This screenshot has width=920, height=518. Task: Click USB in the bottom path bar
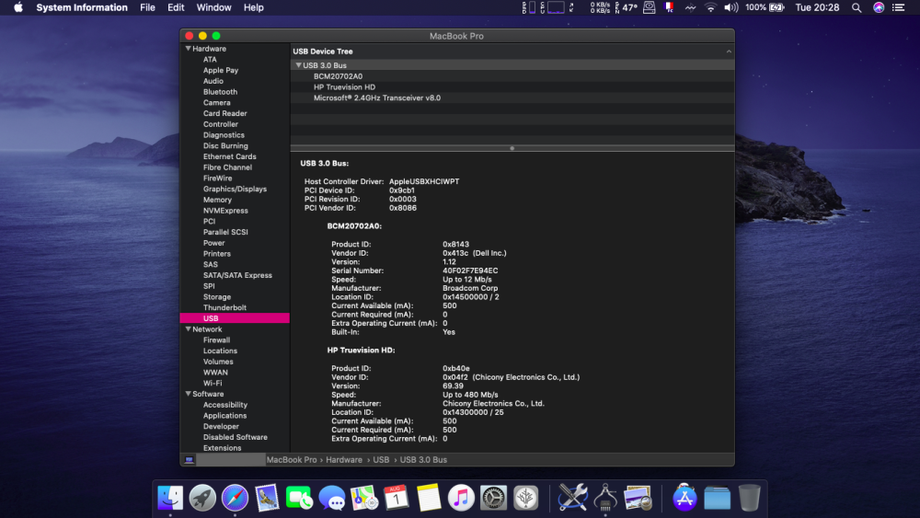[381, 460]
